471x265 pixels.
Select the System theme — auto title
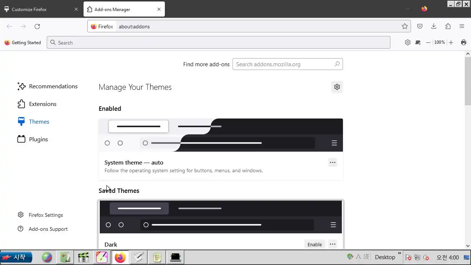[134, 162]
